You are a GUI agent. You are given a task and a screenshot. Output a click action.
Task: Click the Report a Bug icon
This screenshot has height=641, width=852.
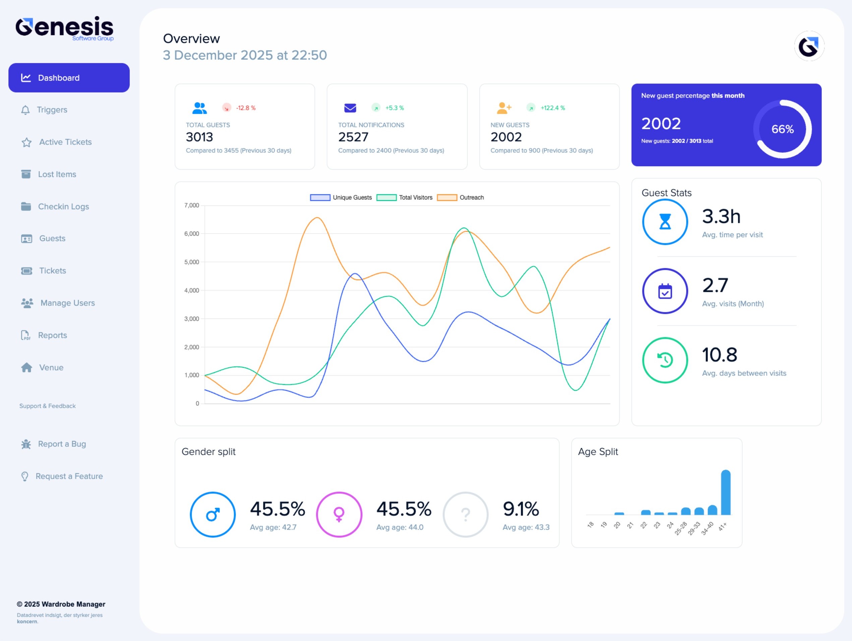pos(26,444)
